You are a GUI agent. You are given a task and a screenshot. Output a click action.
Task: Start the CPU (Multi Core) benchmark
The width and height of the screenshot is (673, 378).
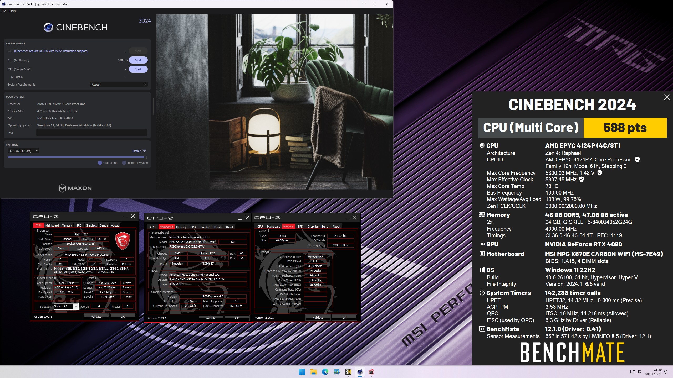click(x=138, y=60)
